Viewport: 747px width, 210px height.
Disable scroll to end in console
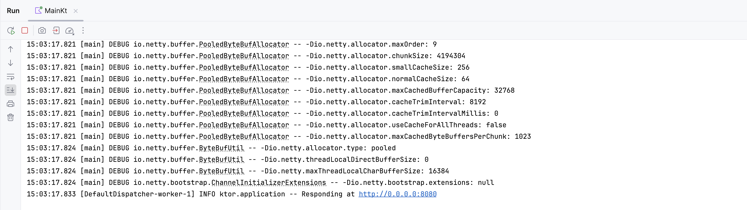point(11,90)
